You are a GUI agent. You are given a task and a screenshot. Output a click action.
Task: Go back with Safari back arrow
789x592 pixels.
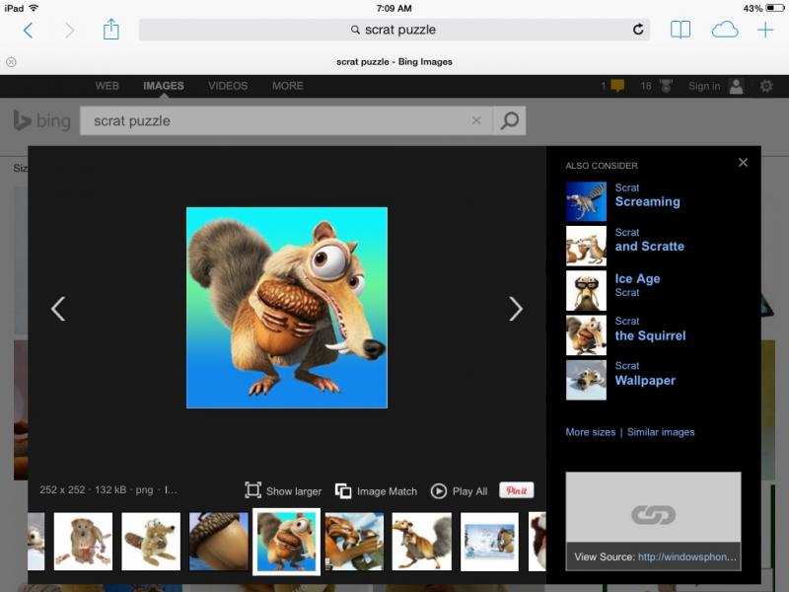click(x=29, y=31)
